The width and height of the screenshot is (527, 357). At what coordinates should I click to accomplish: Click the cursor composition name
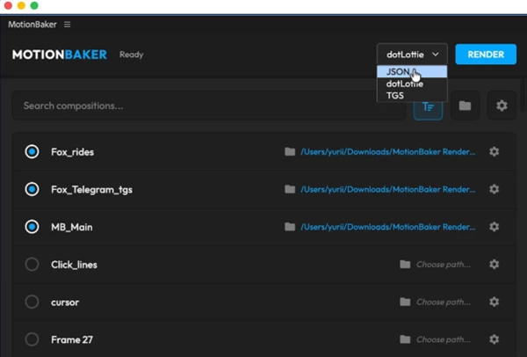click(x=65, y=302)
